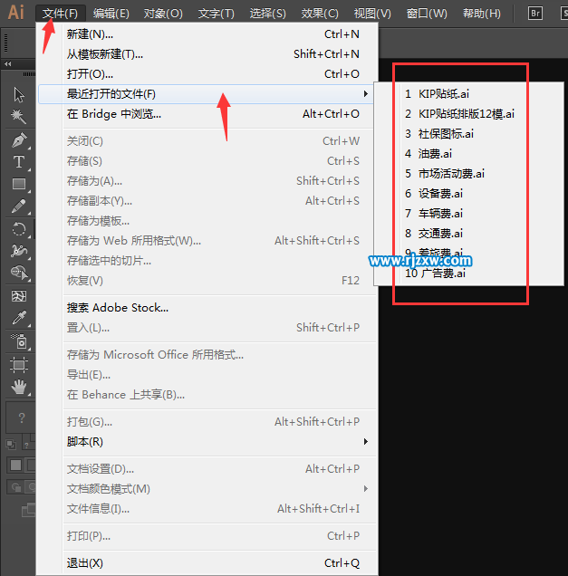
Task: Open recent file 车辆费.ai
Action: click(468, 213)
